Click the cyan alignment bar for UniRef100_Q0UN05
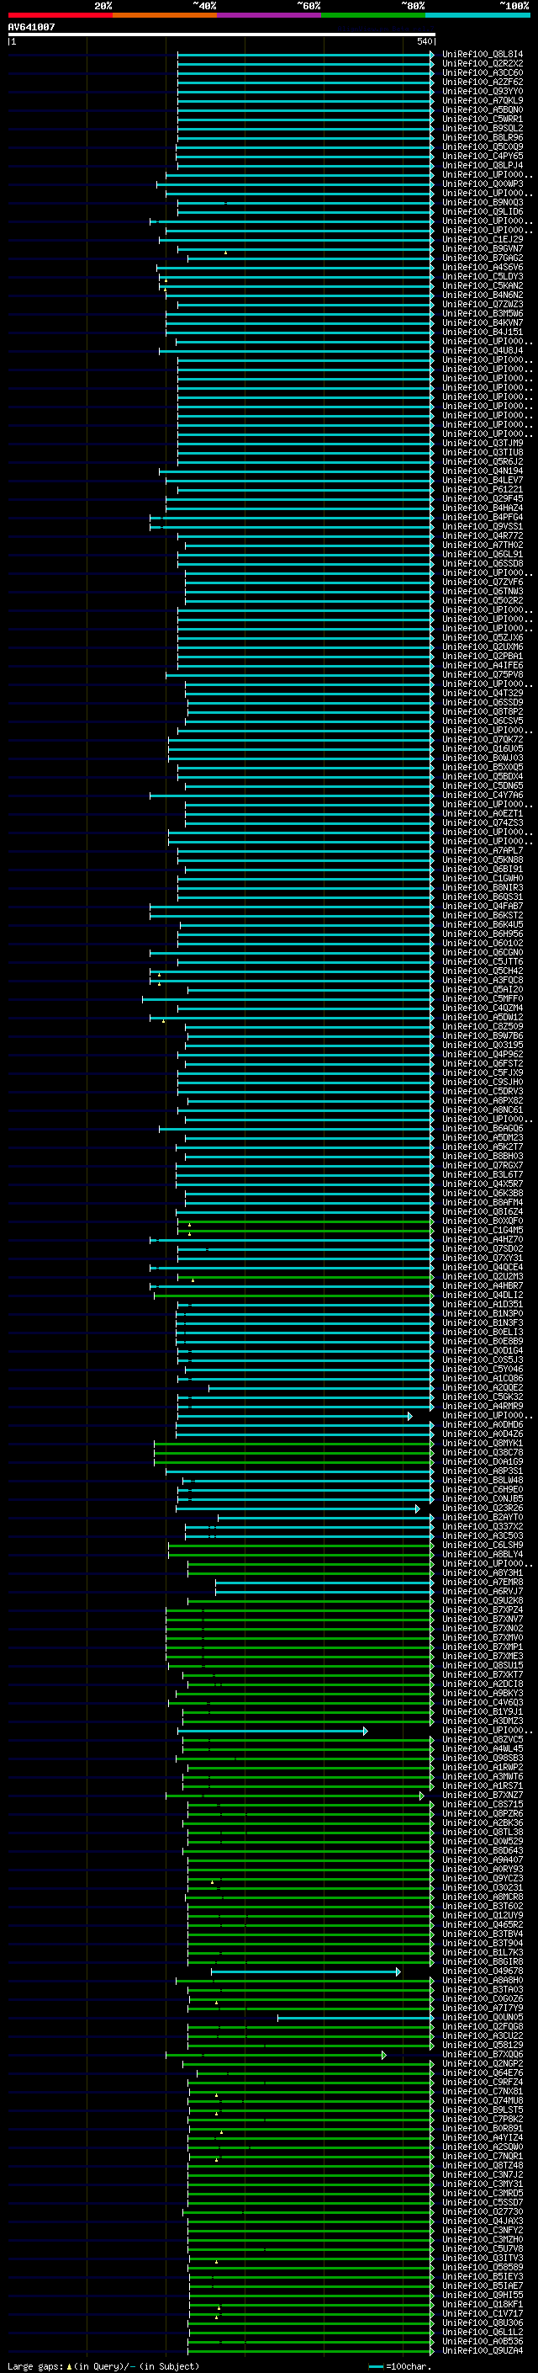The image size is (538, 2373). [356, 2019]
